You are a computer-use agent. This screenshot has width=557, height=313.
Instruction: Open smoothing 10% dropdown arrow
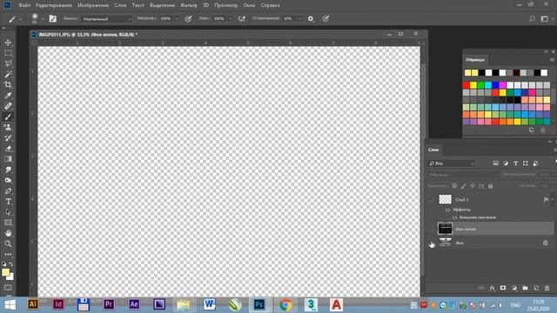pos(299,19)
